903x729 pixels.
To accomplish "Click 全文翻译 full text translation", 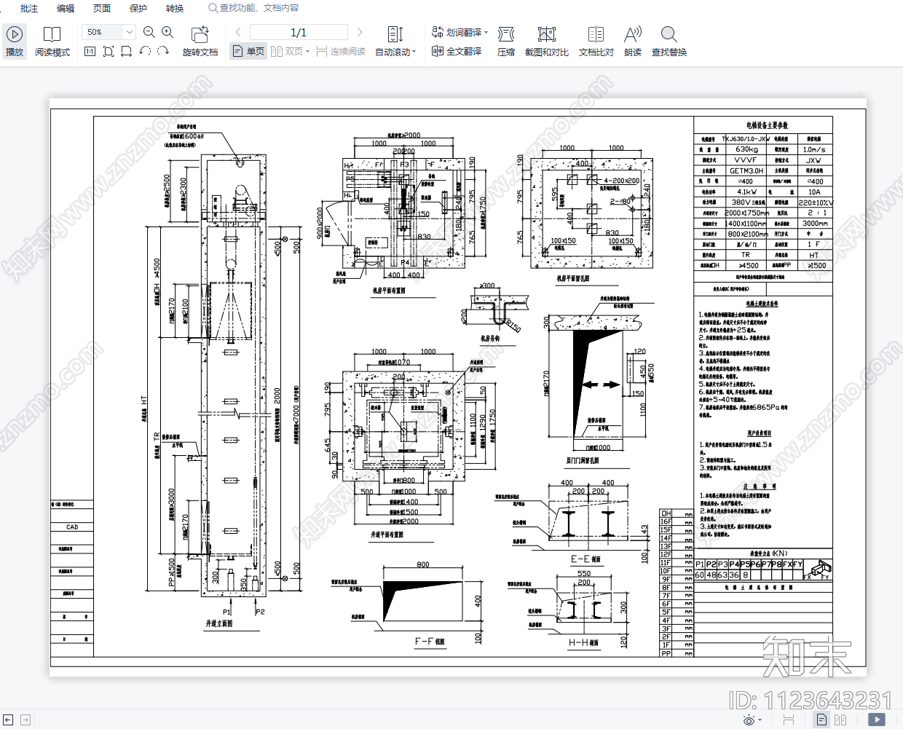I will [457, 51].
